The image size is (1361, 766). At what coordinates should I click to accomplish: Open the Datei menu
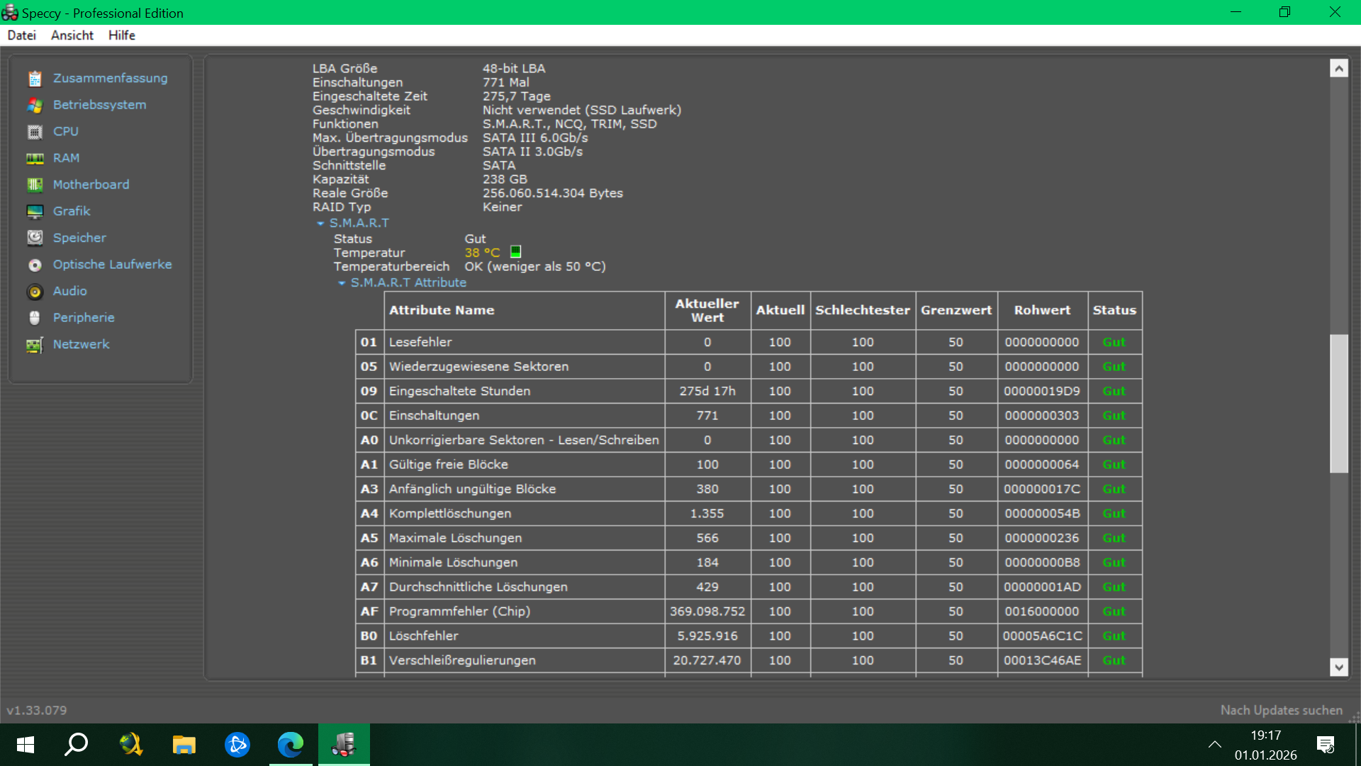click(21, 35)
